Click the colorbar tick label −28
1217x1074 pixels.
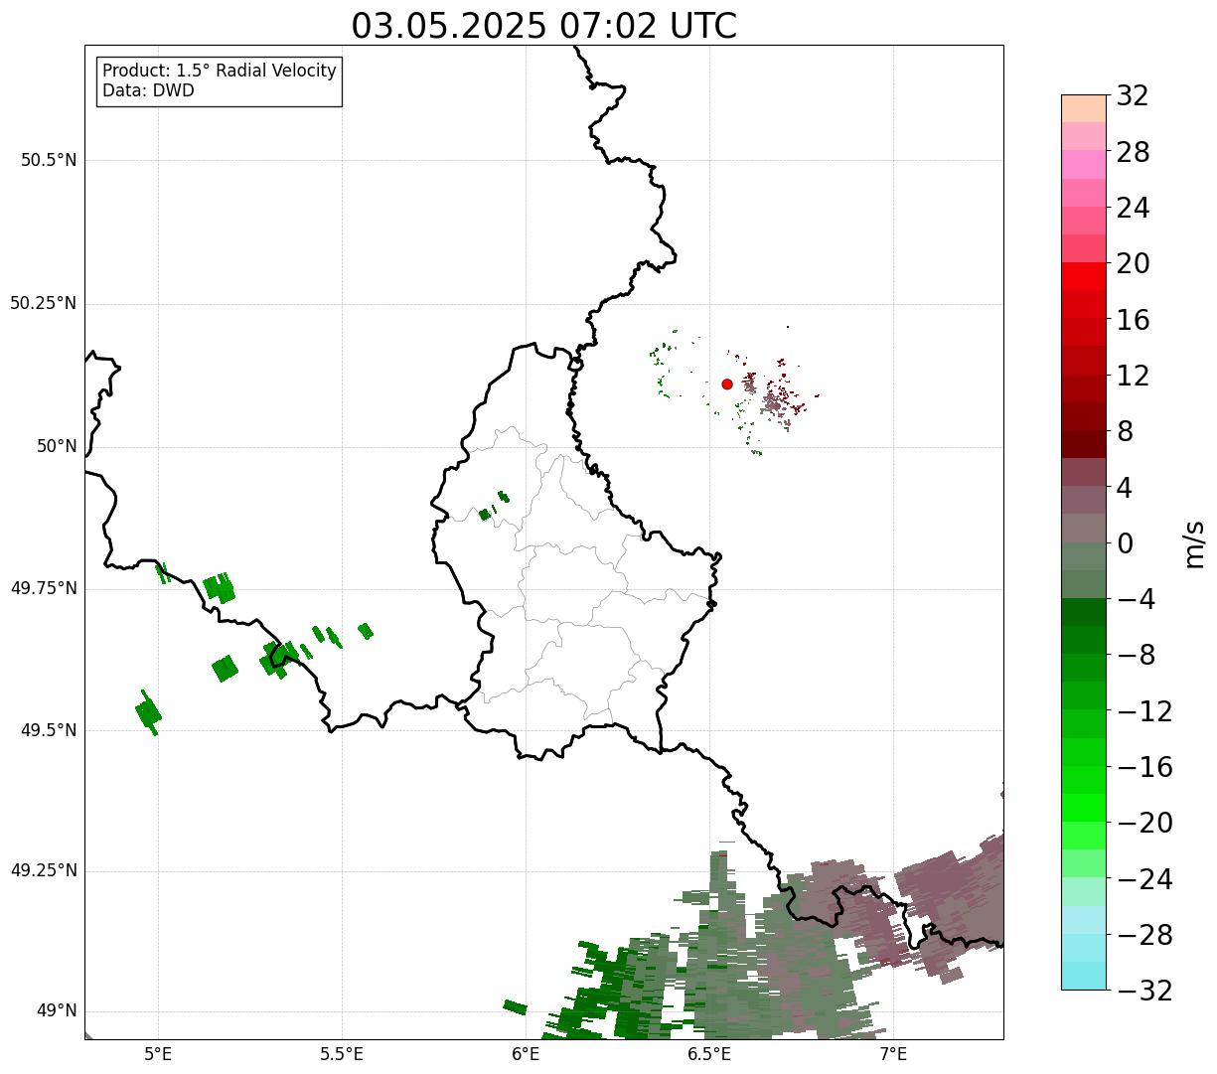(x=1144, y=935)
